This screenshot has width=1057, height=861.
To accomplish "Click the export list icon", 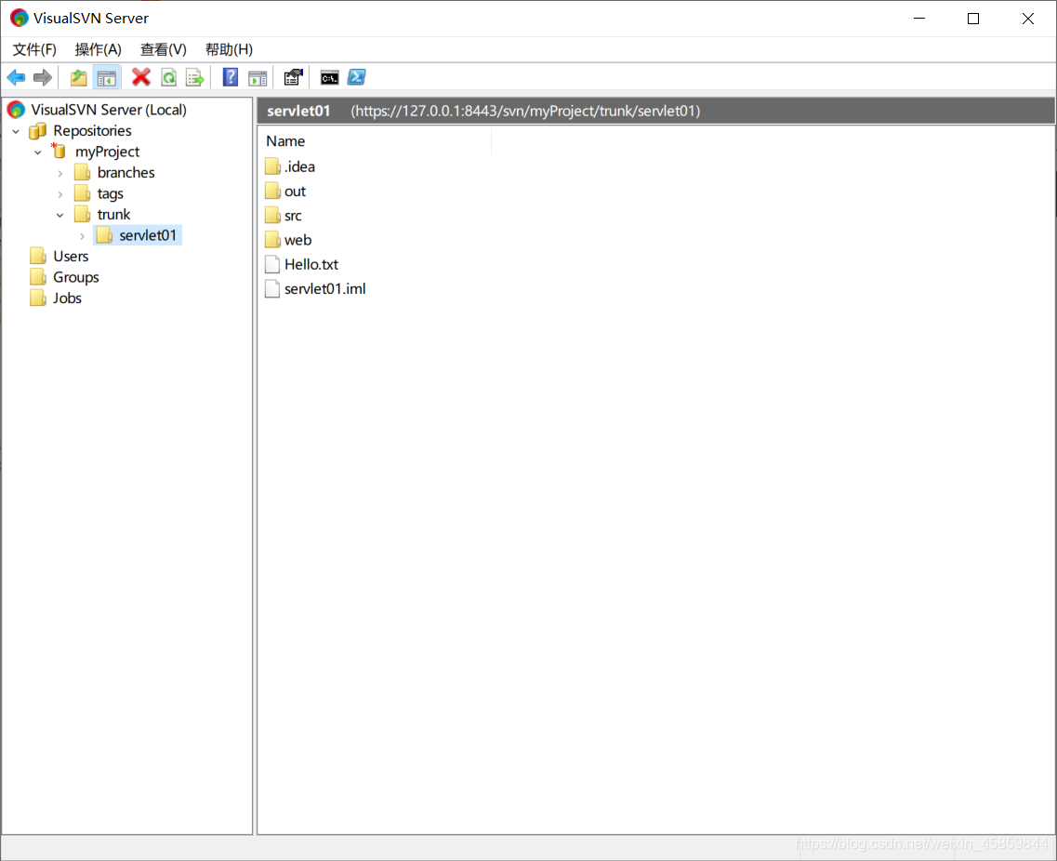I will click(x=195, y=77).
